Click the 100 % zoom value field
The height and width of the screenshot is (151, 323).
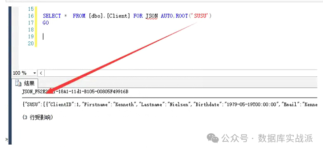(x=22, y=73)
